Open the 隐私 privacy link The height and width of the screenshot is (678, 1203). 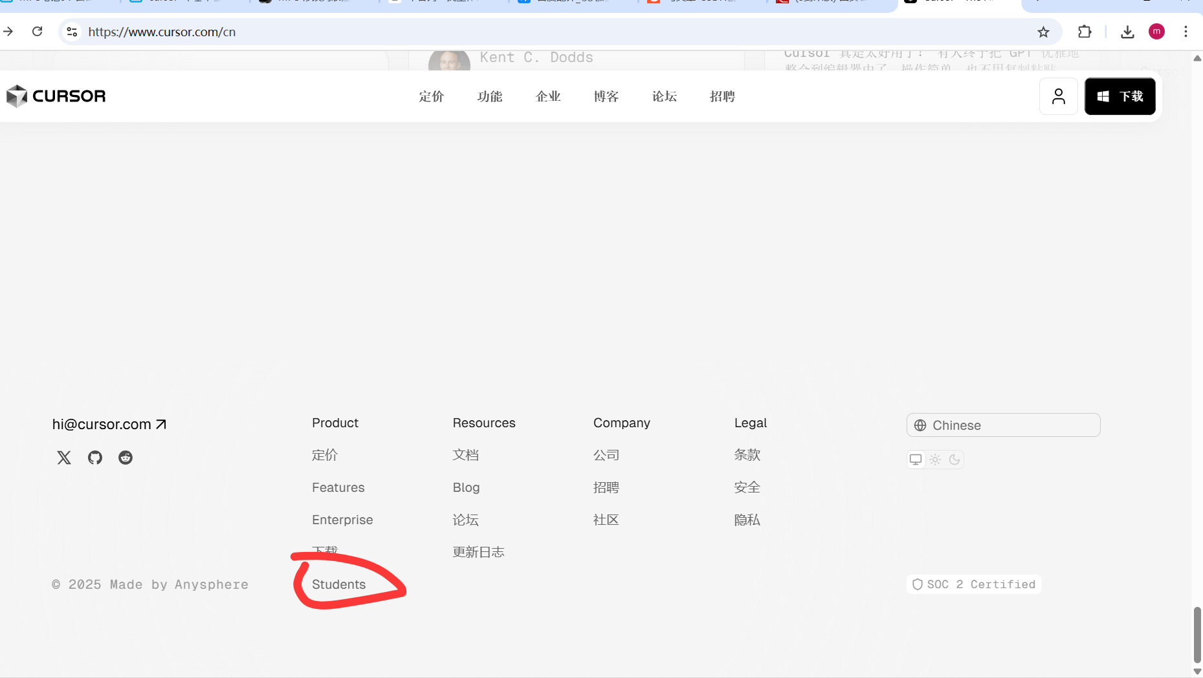coord(747,520)
